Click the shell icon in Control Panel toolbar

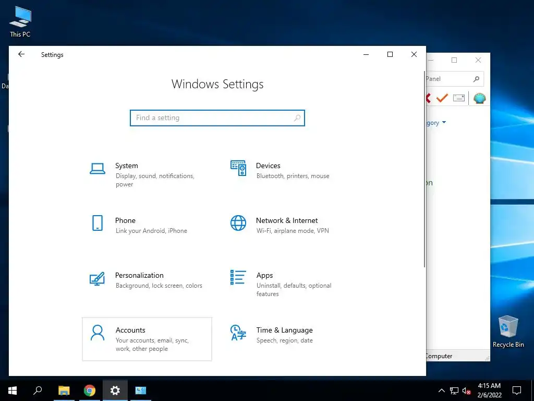(480, 98)
